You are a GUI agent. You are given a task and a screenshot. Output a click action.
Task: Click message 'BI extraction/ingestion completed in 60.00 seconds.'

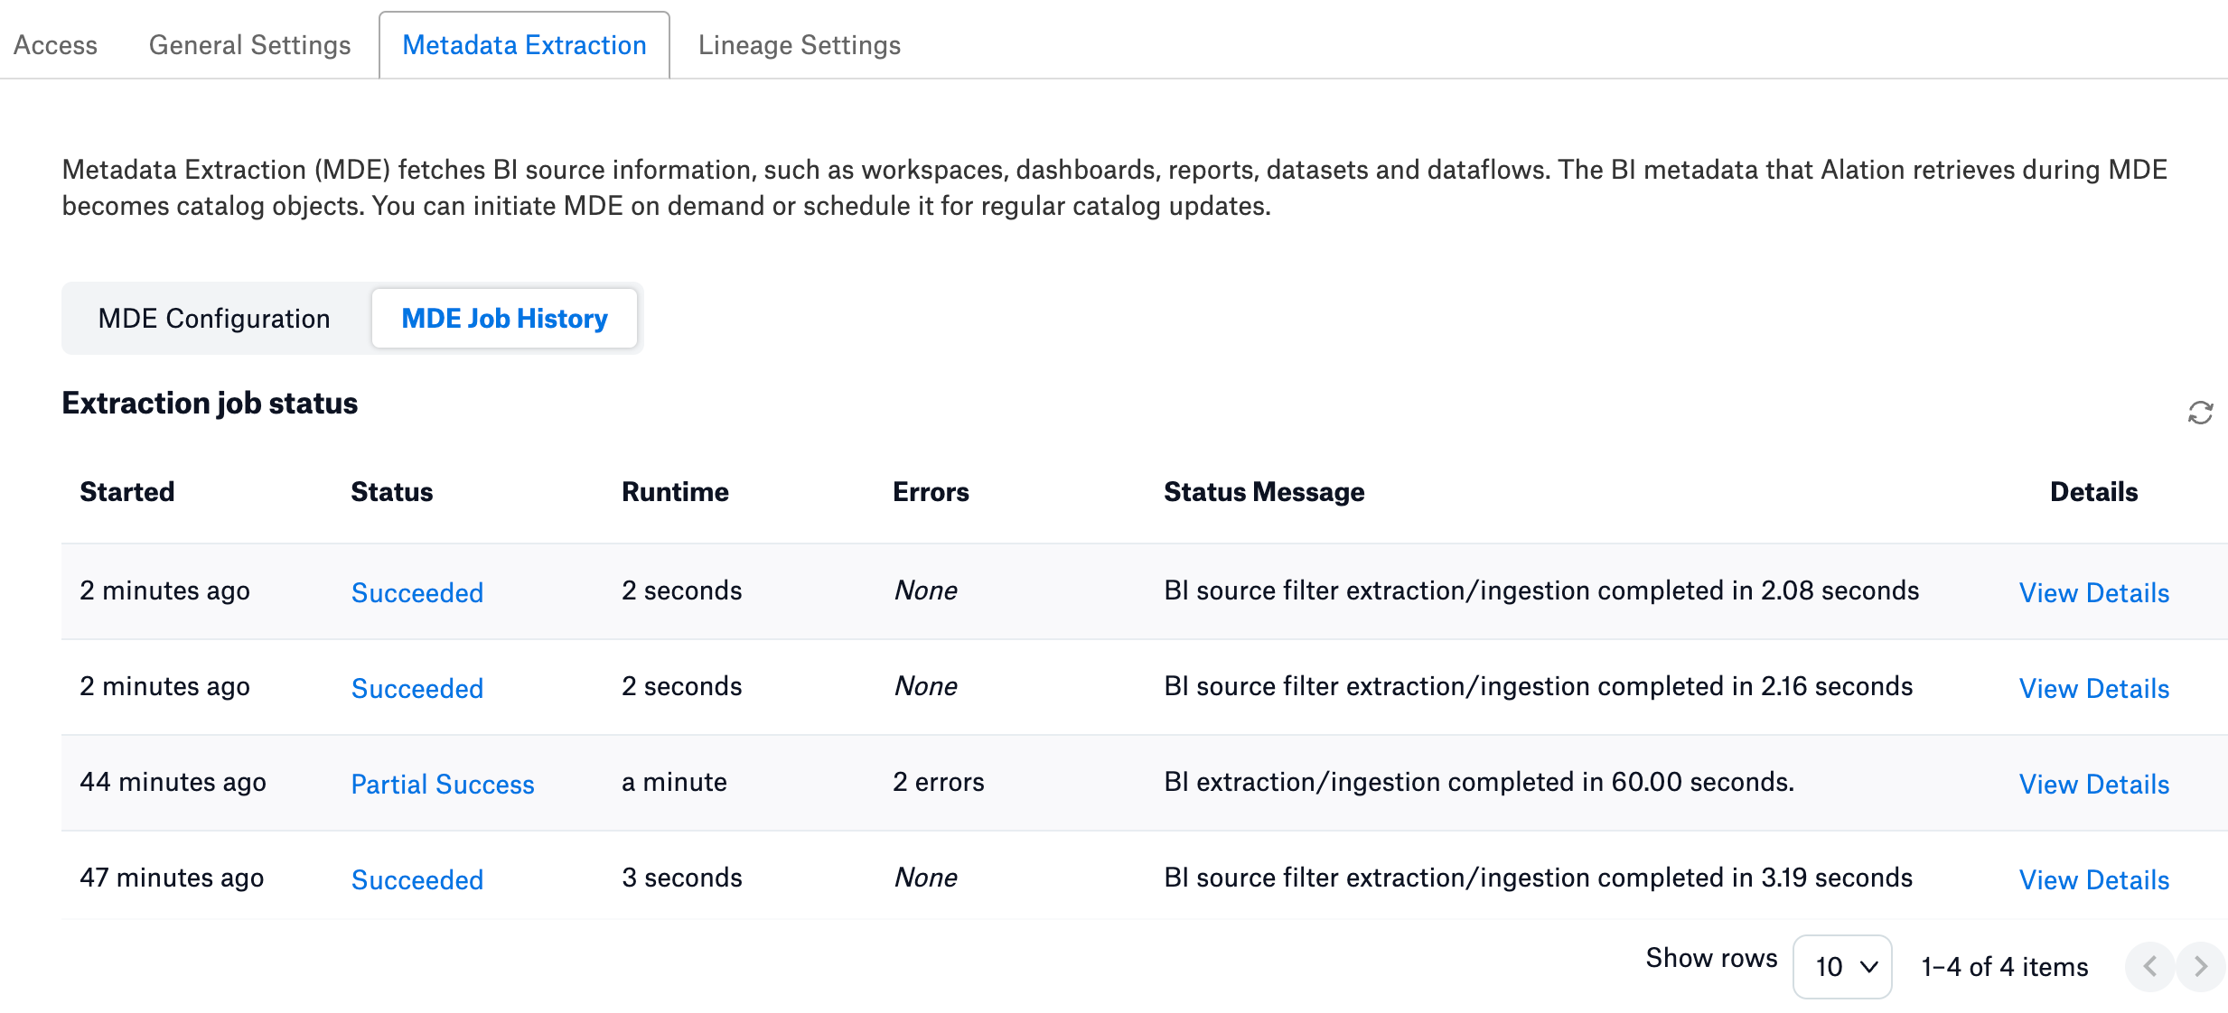1479,782
